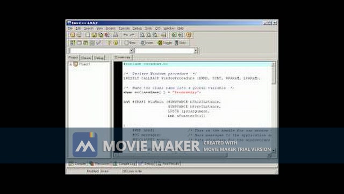Open the Tools menu
Viewport: 344px width, 194px height.
pyautogui.click(x=148, y=29)
